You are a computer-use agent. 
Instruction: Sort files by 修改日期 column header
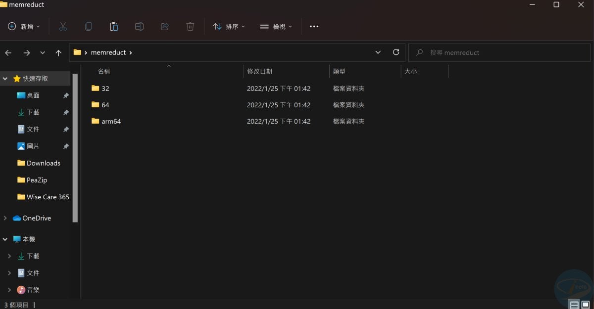tap(261, 71)
